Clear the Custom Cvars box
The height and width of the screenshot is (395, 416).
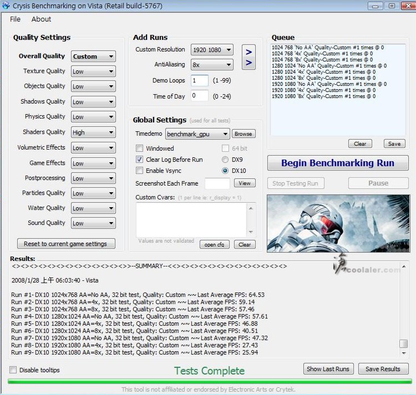click(x=245, y=244)
